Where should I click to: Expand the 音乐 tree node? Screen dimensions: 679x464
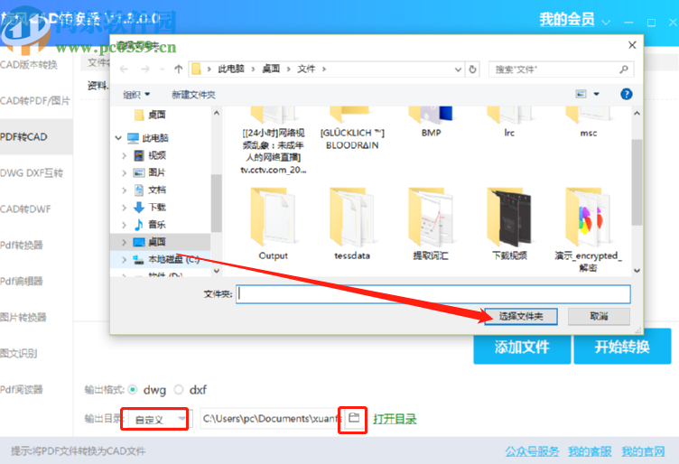(125, 225)
